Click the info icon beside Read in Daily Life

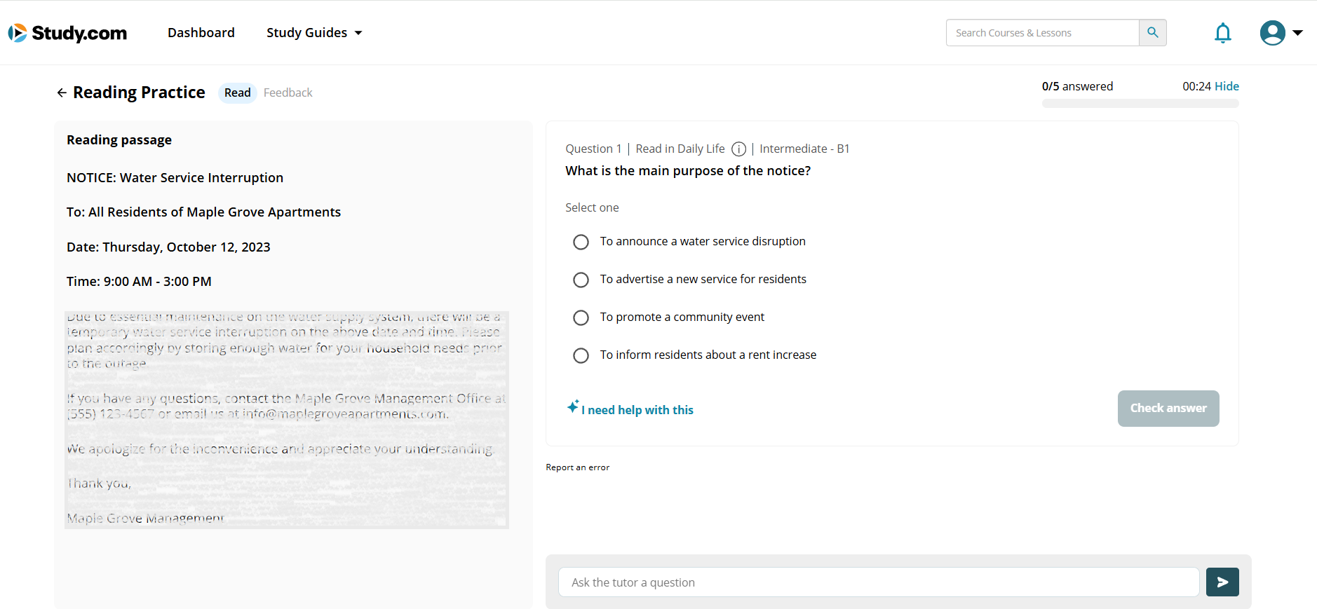pyautogui.click(x=738, y=149)
